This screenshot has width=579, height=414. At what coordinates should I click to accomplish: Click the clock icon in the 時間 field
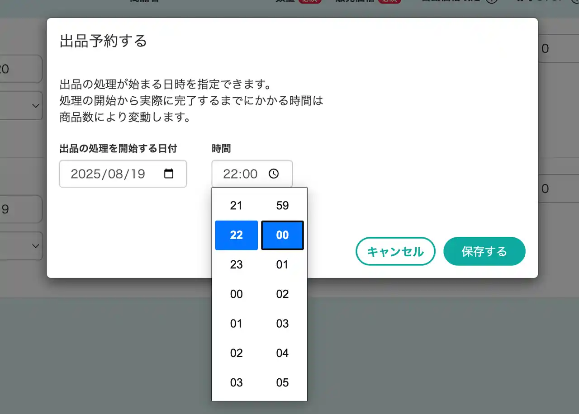pos(275,173)
